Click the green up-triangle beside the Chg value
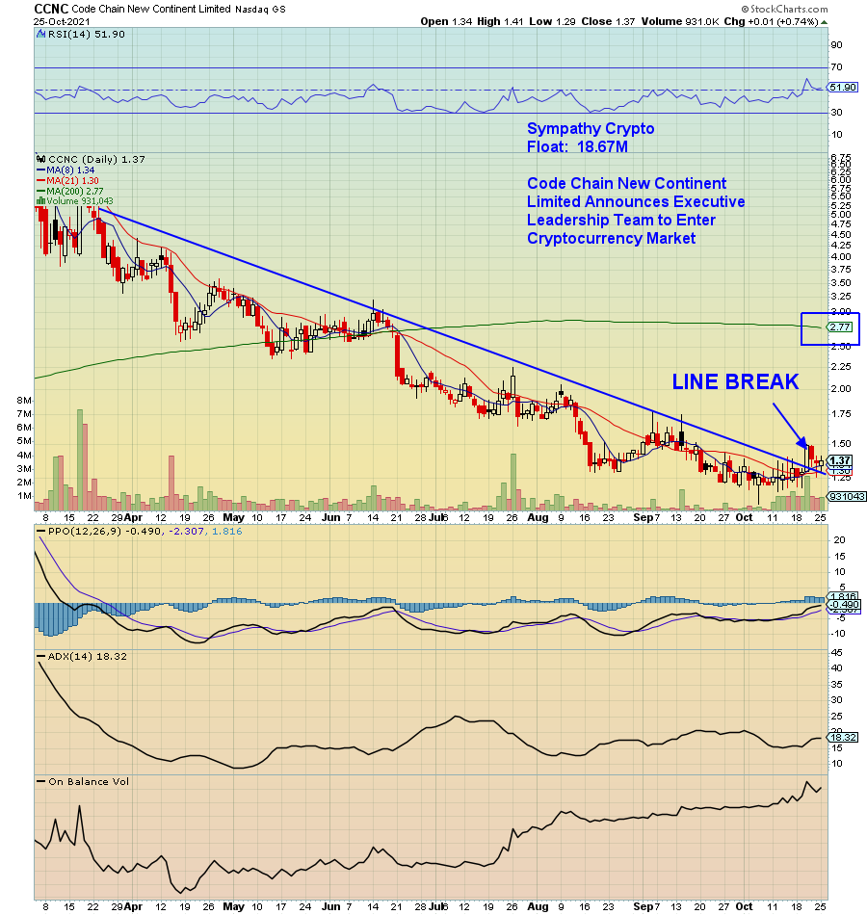The image size is (867, 915). [x=824, y=22]
